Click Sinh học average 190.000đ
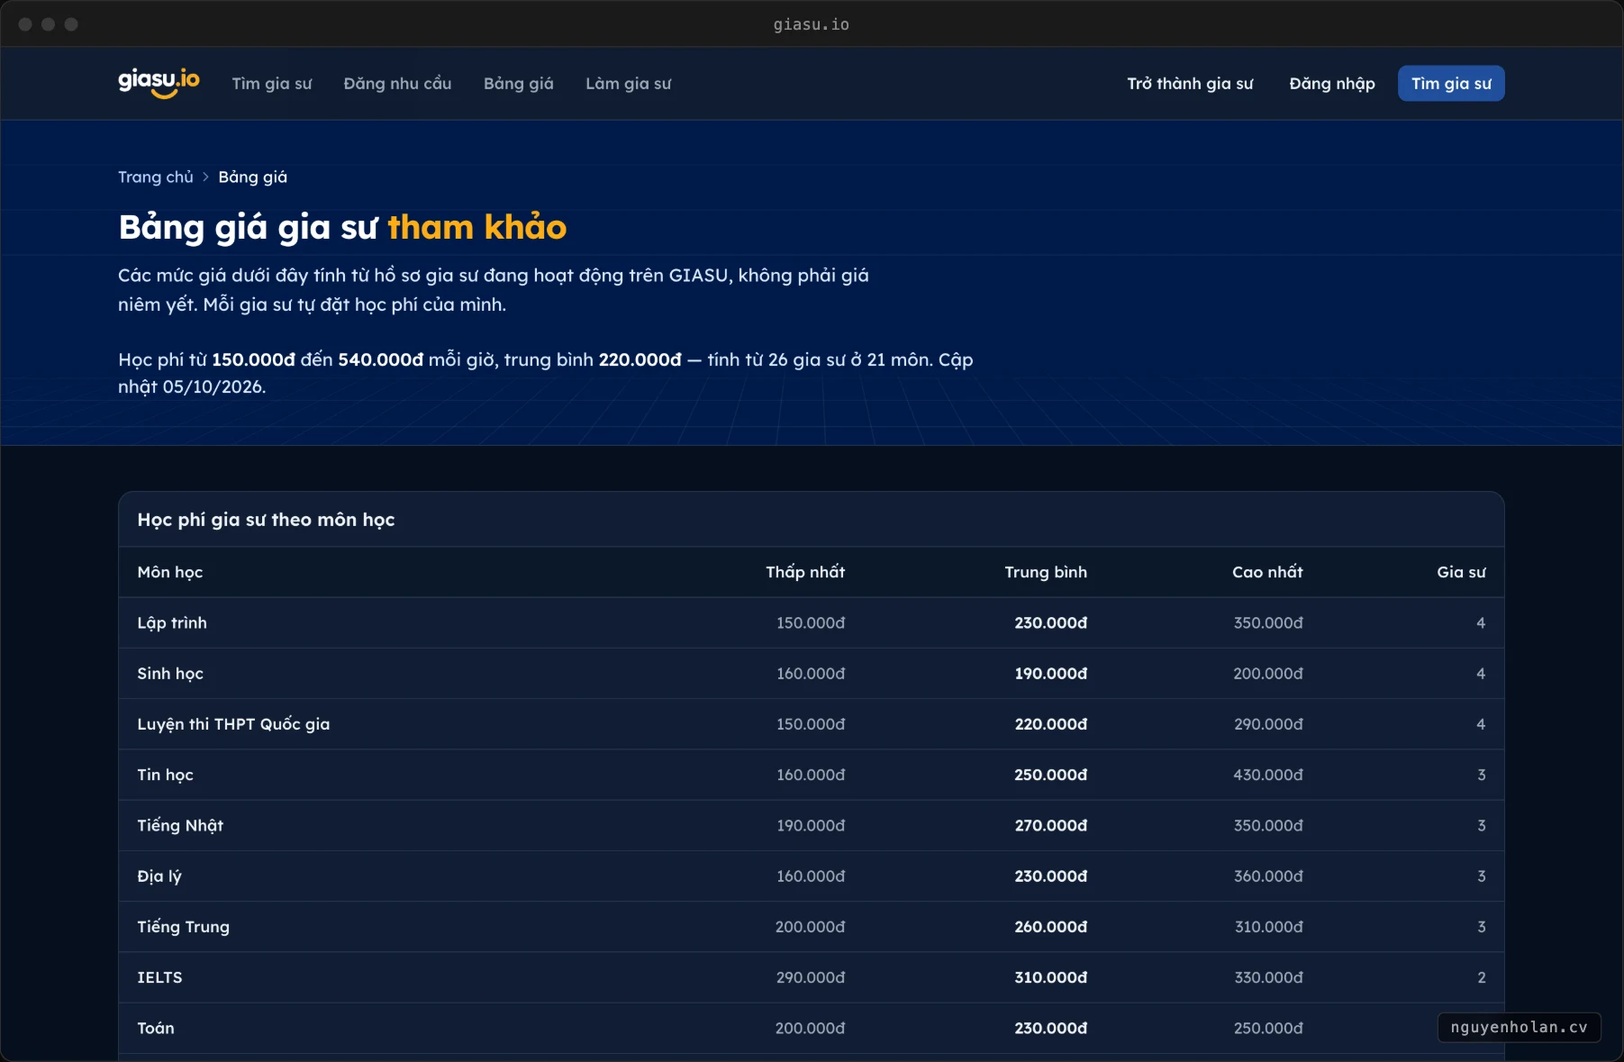Viewport: 1624px width, 1062px height. point(1051,674)
